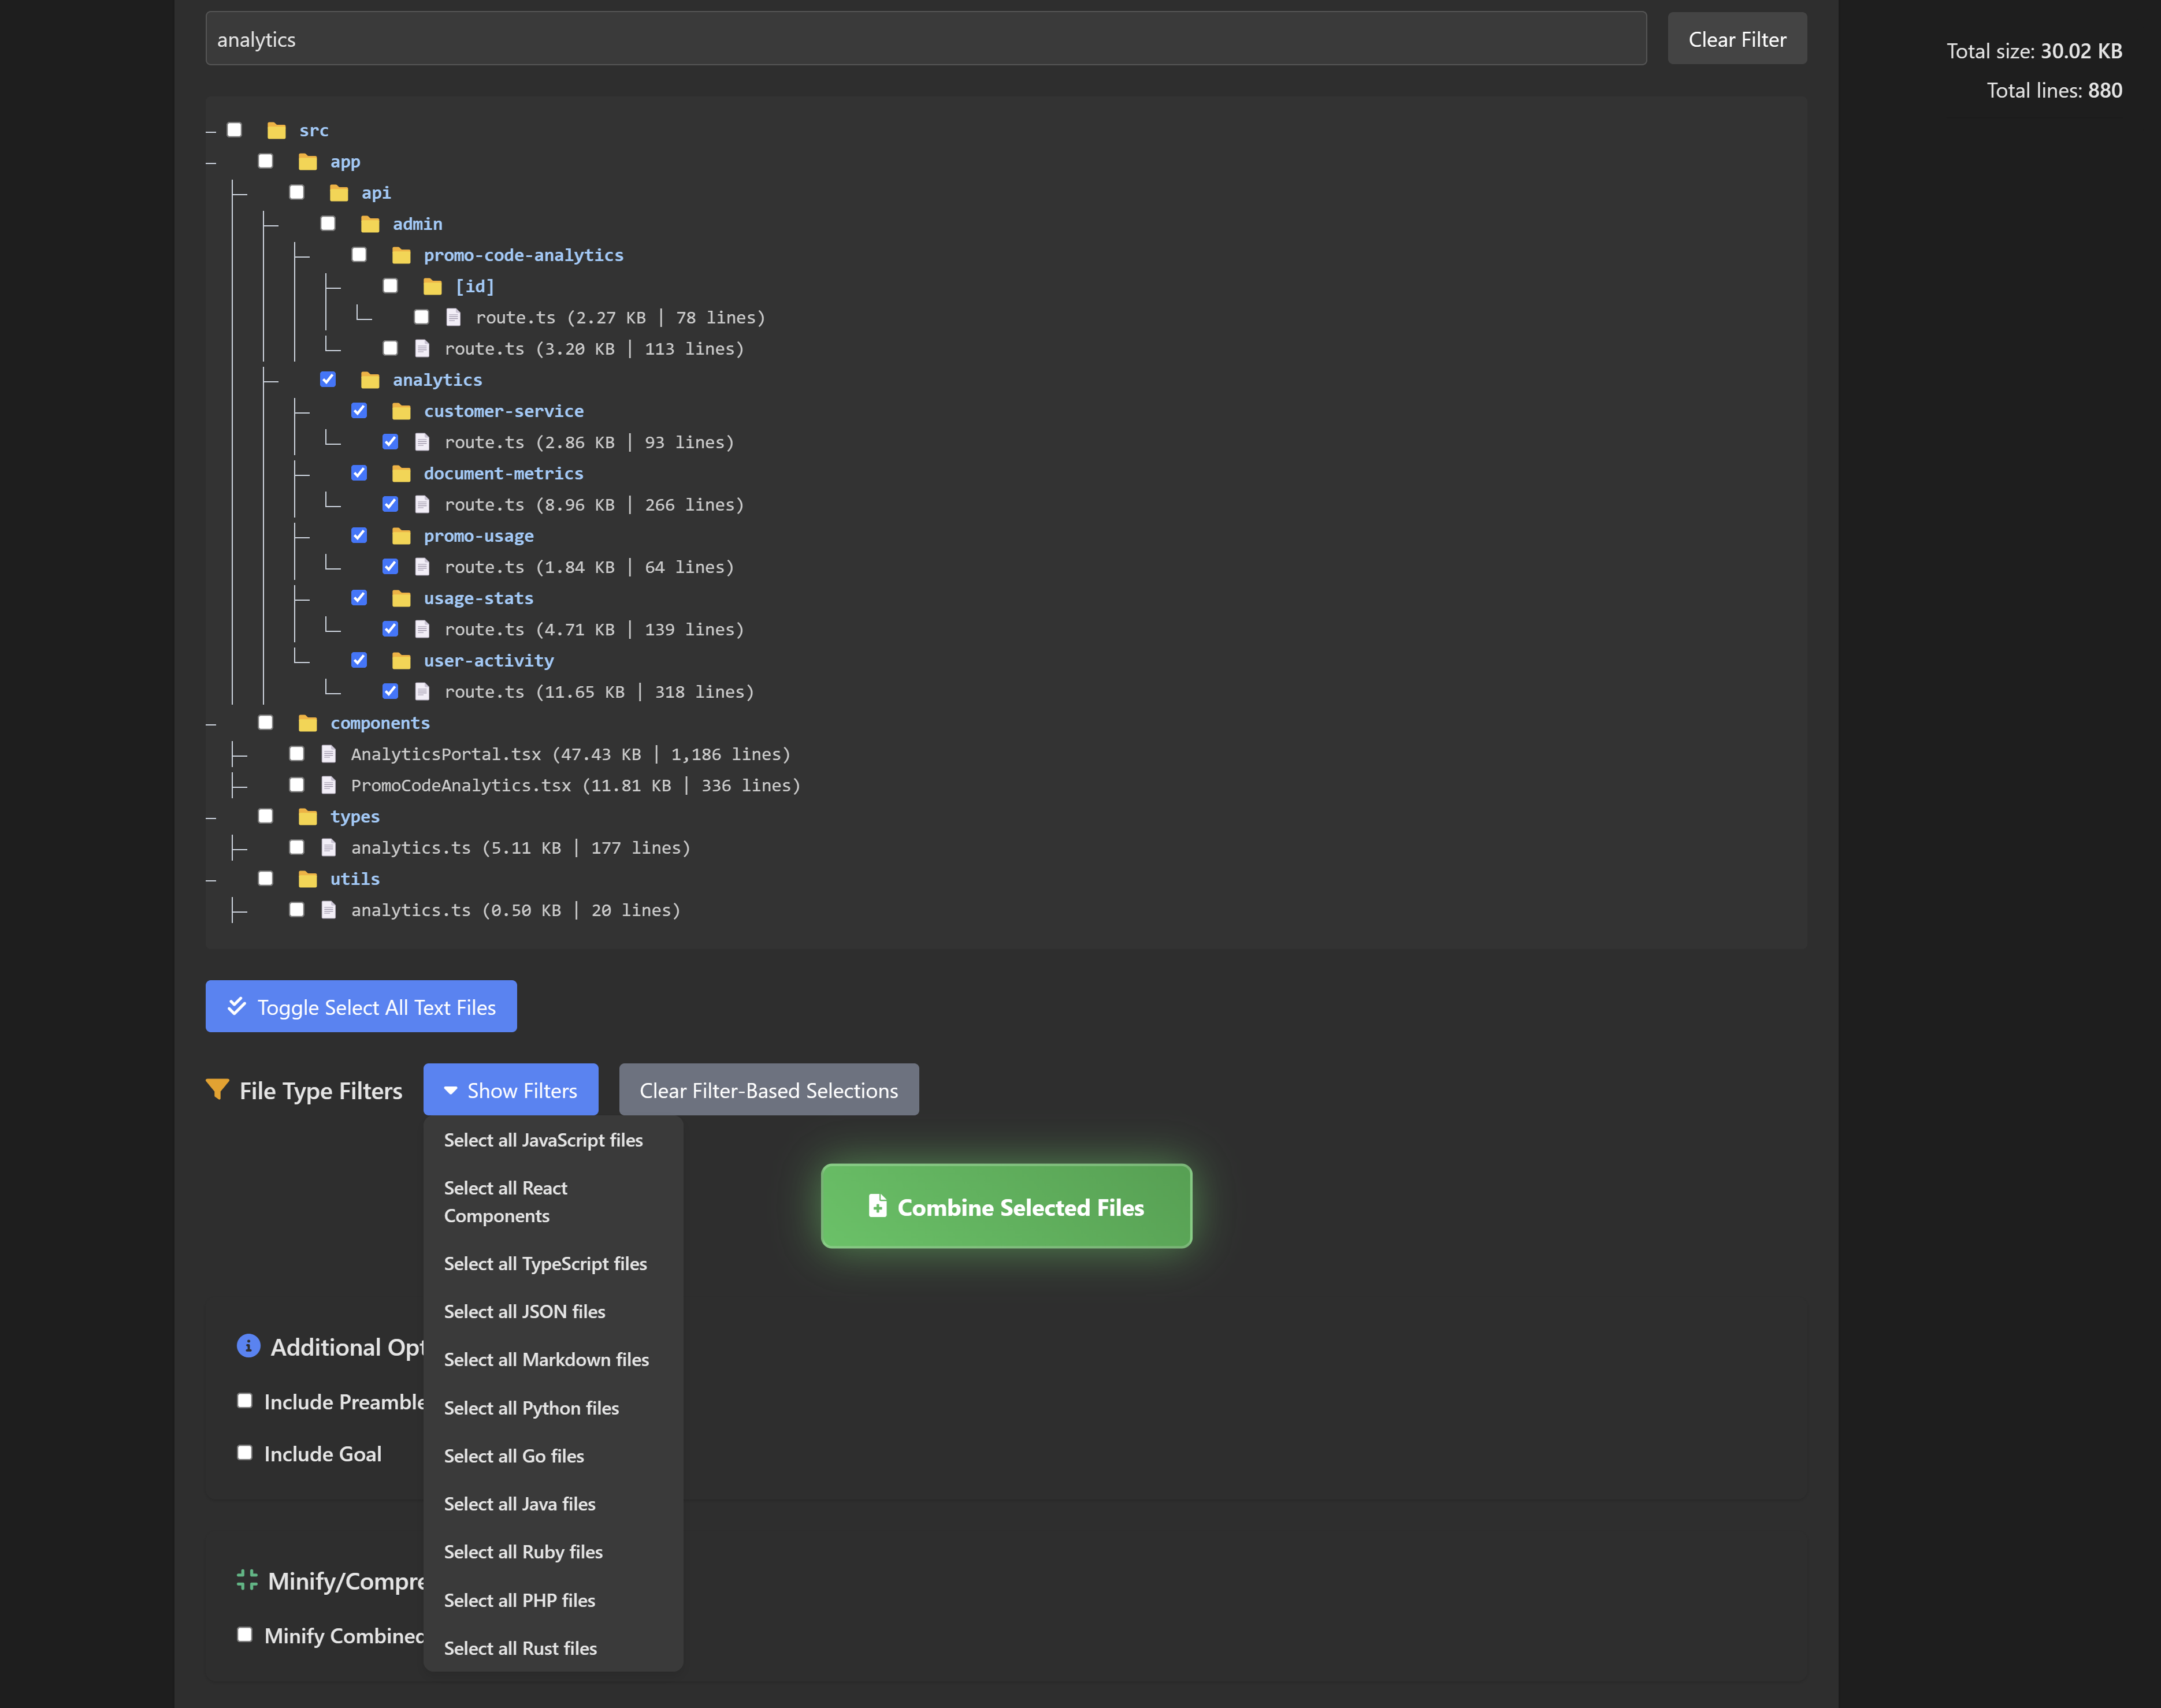Collapse the Show Filters dropdown
The height and width of the screenshot is (1708, 2161).
[x=510, y=1090]
